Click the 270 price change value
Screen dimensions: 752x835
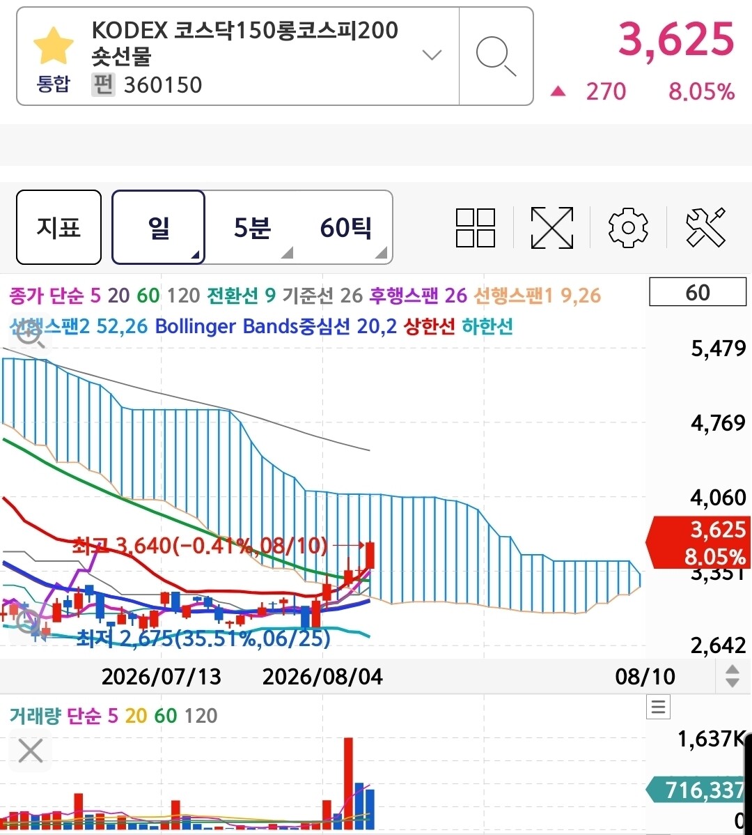tap(606, 91)
